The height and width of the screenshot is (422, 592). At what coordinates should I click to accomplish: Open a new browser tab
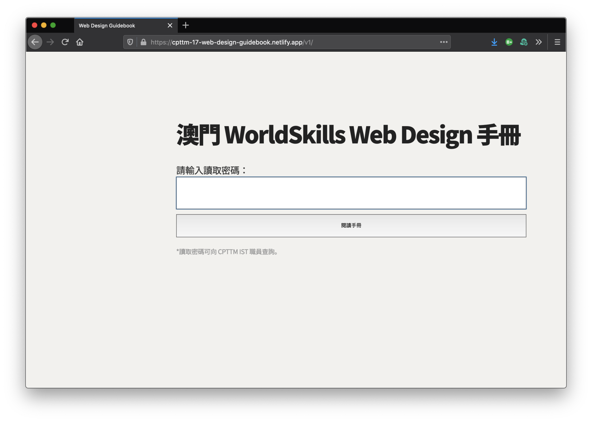click(186, 25)
